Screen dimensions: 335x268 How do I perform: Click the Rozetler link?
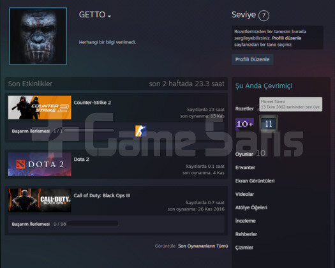click(244, 108)
